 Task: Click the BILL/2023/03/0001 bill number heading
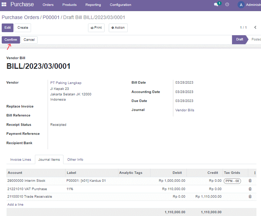[38, 66]
